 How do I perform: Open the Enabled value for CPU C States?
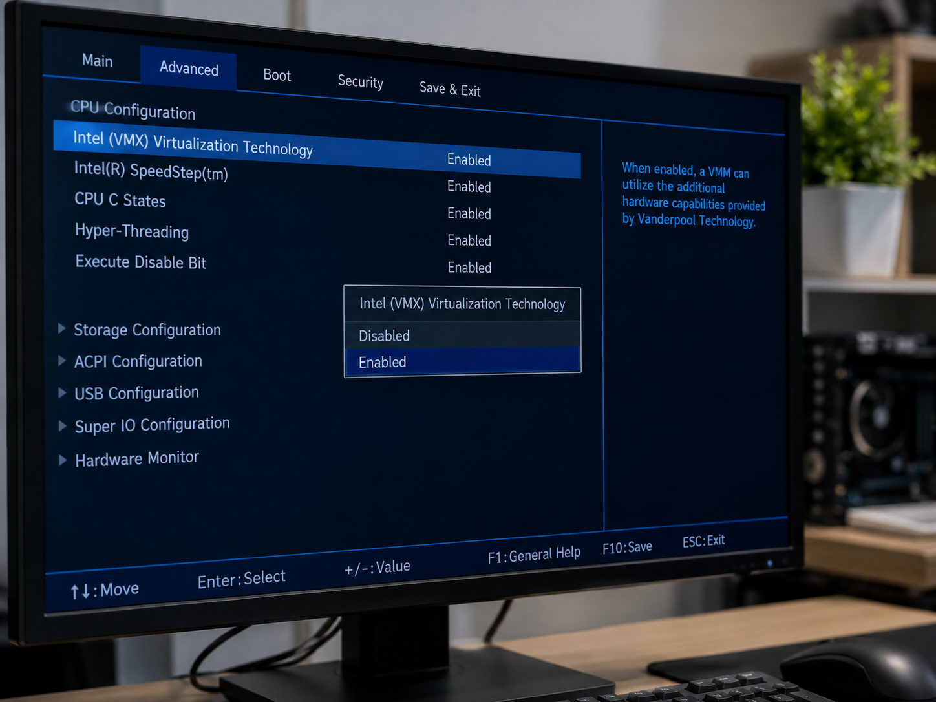click(x=469, y=213)
